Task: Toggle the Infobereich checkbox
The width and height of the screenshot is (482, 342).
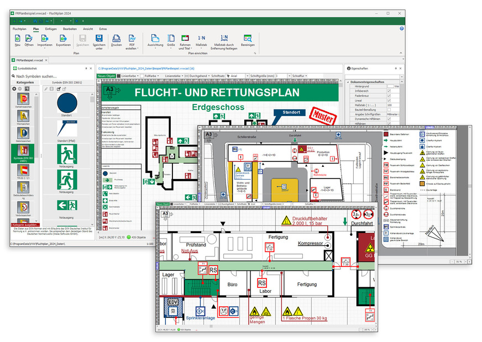Action: coord(389,91)
